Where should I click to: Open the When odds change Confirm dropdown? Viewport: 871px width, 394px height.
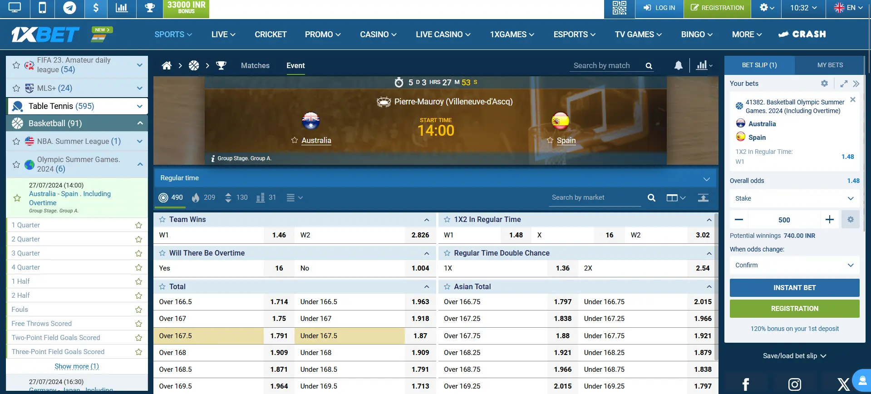(794, 265)
